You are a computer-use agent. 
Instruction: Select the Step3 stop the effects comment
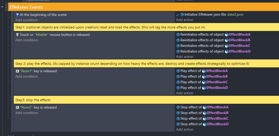(146, 100)
